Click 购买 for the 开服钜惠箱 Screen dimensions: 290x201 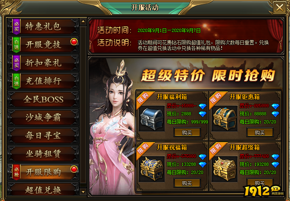(x=260, y=133)
